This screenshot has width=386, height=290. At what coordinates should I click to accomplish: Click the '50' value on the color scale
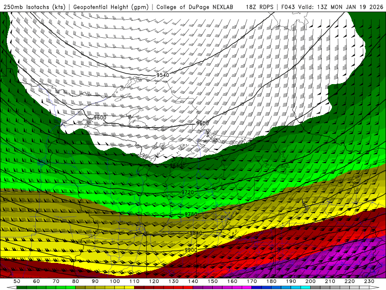pyautogui.click(x=17, y=281)
